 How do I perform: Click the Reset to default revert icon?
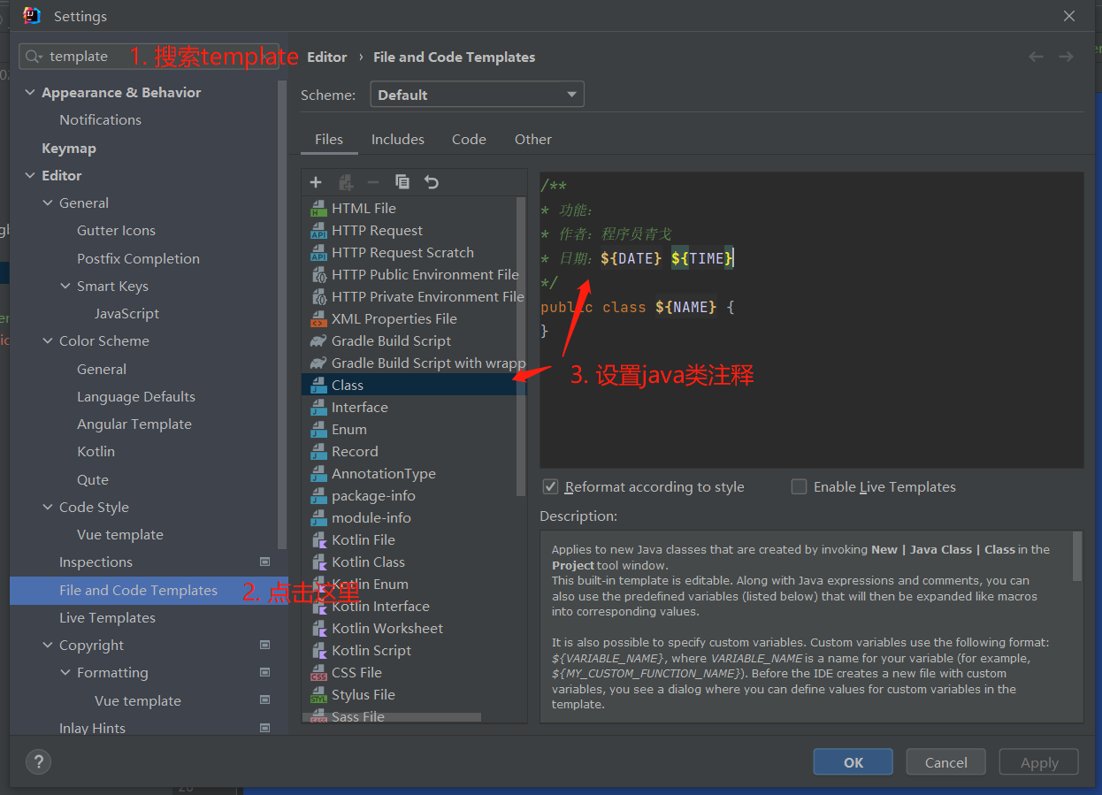[432, 182]
